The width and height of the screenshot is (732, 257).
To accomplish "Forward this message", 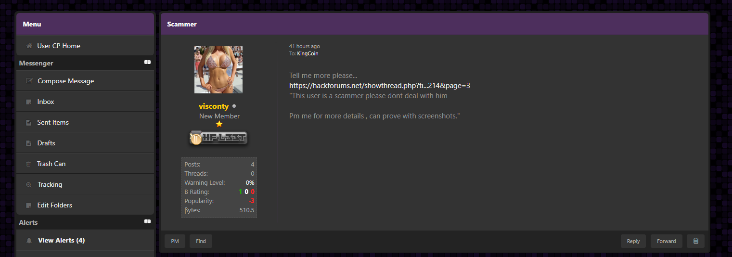I will 667,241.
